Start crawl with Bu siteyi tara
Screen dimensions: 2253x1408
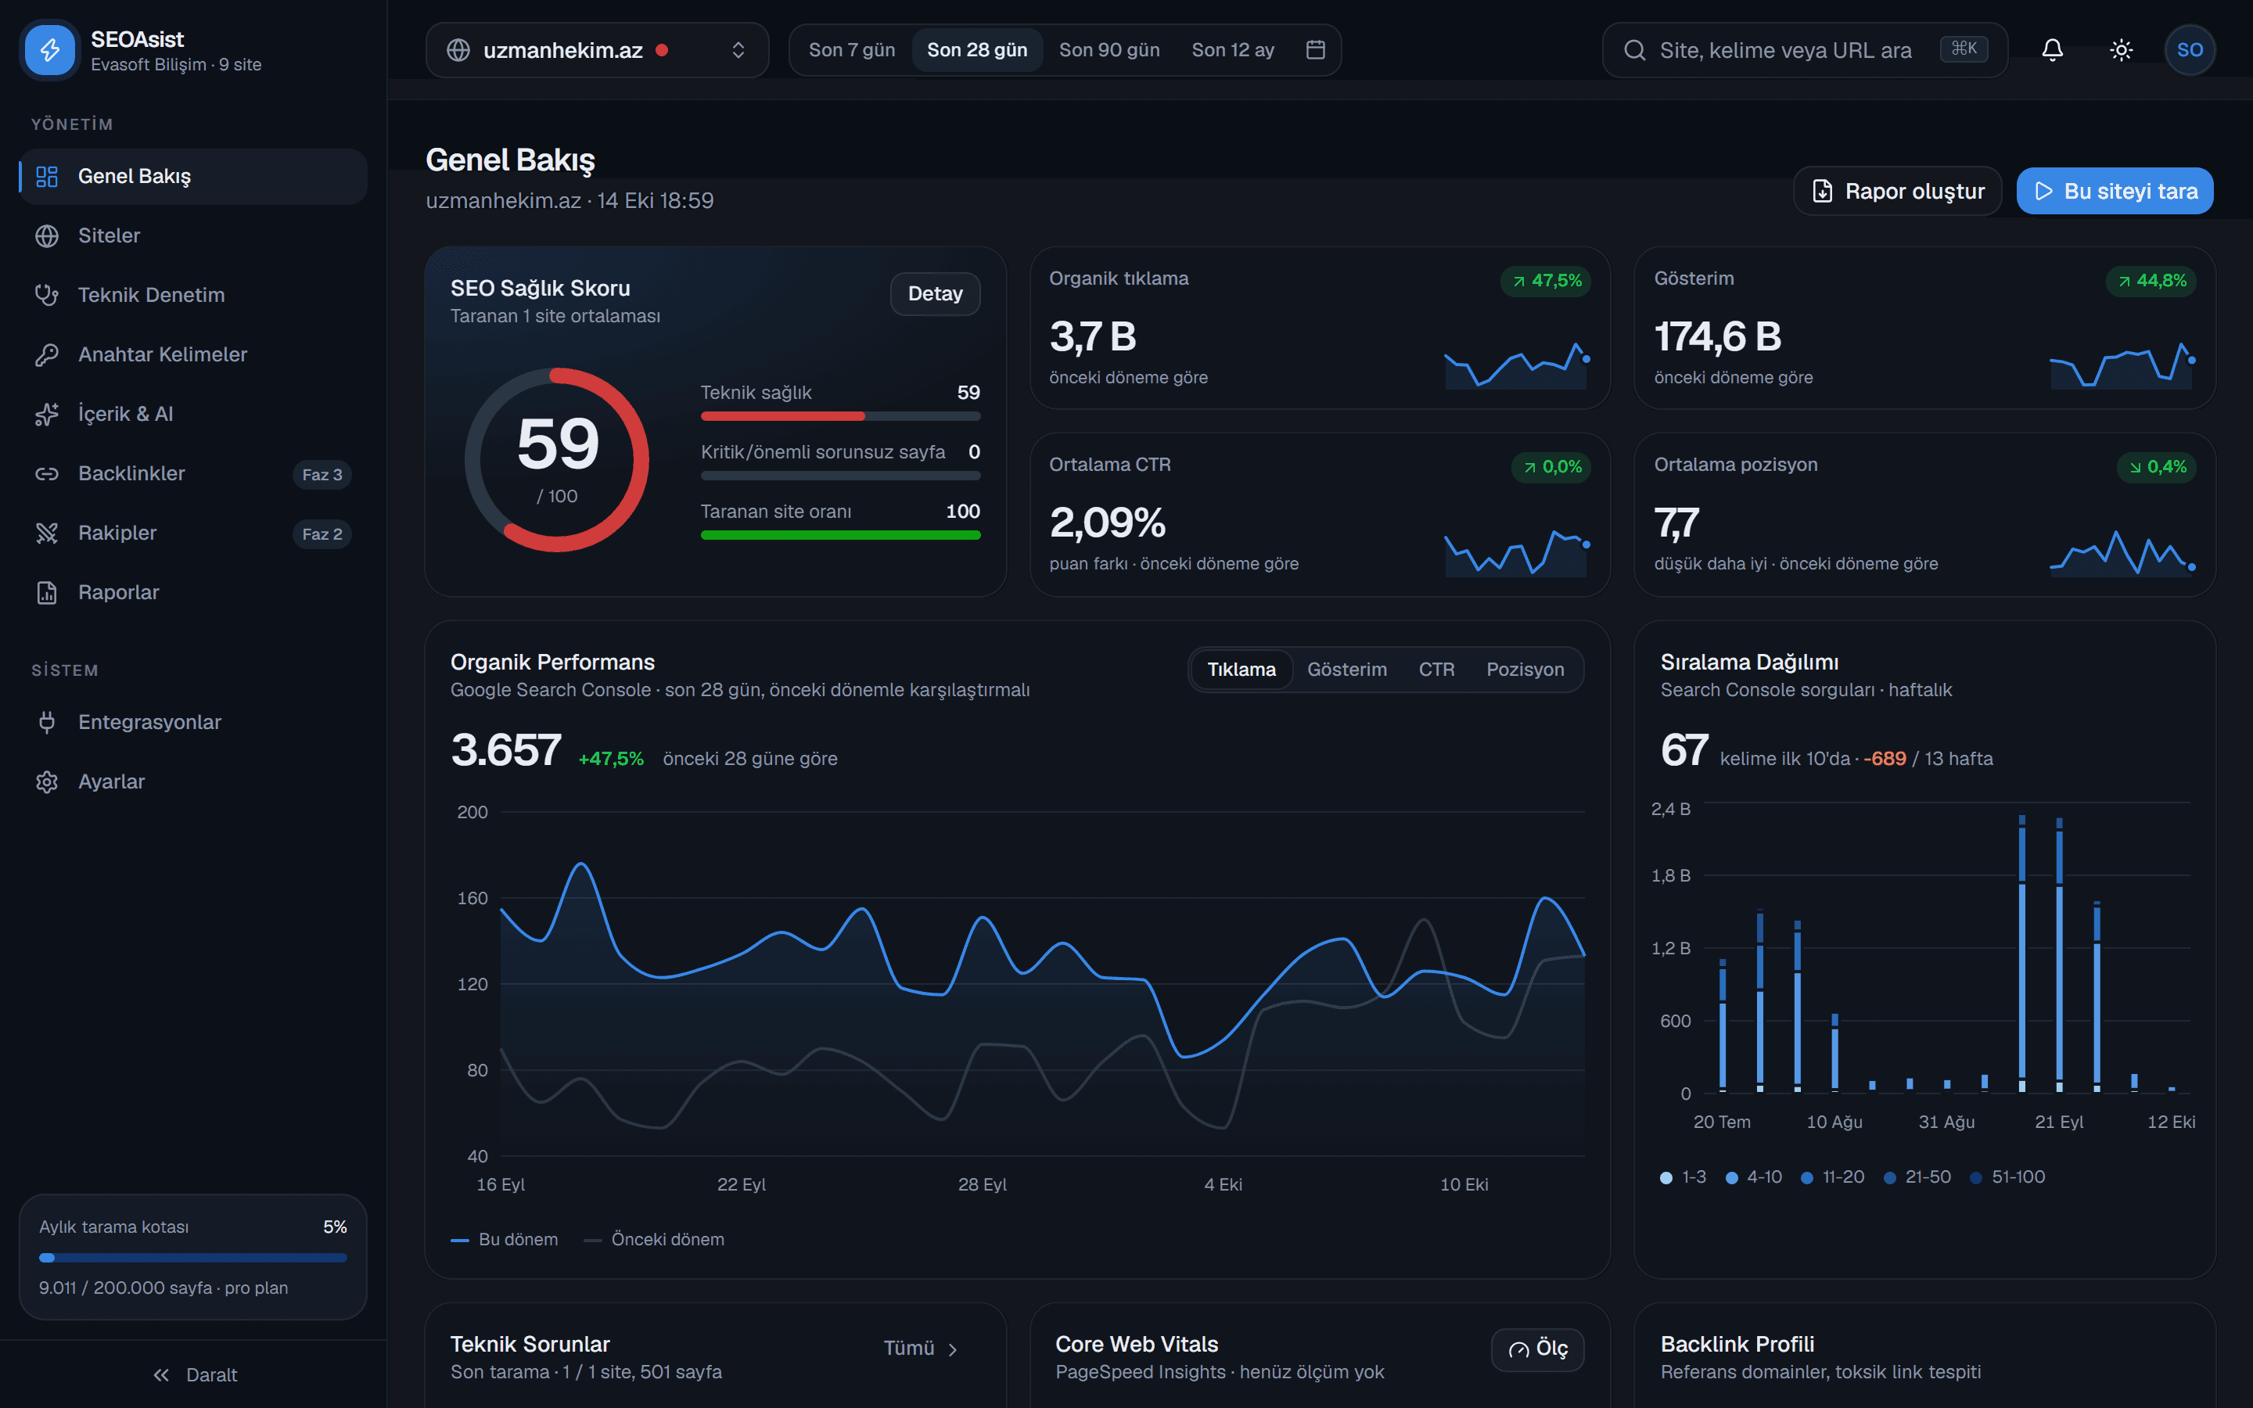pyautogui.click(x=2115, y=191)
